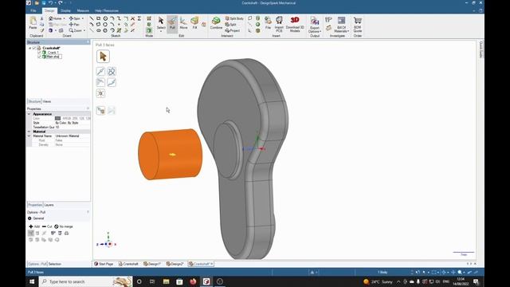
Task: Click the Select arrow tool guide in viewport
Action: click(103, 57)
